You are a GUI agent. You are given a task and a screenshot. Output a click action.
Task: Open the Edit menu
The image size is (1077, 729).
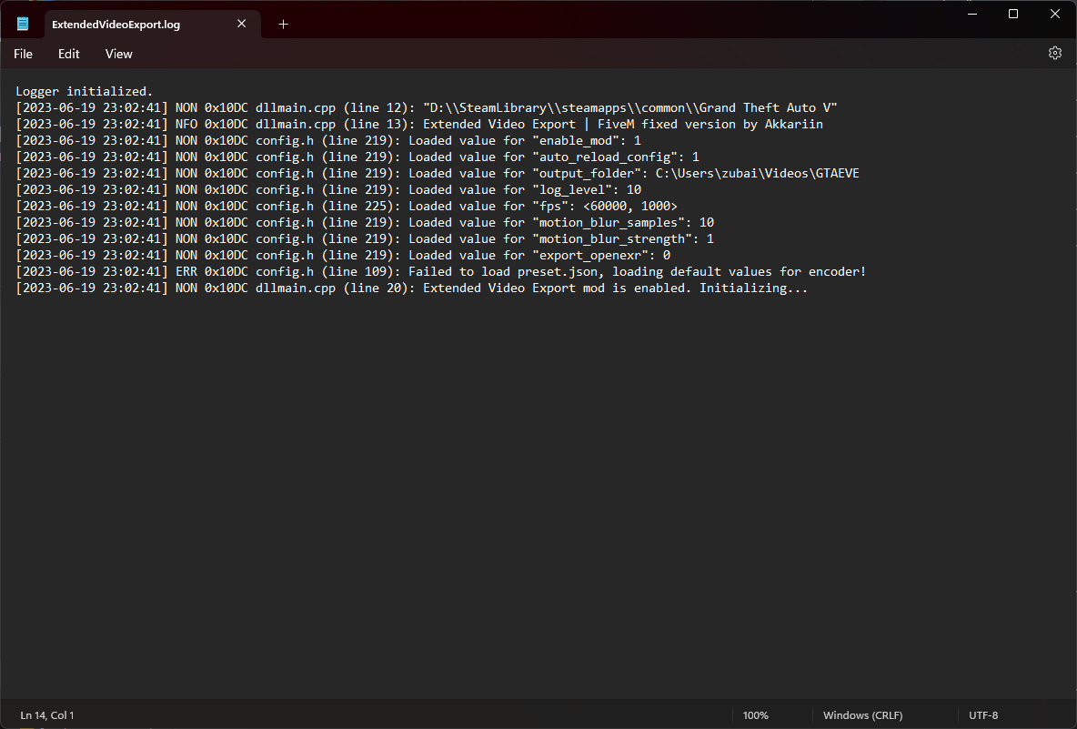coord(69,54)
